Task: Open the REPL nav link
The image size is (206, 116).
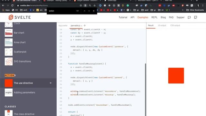Action: pos(154,17)
